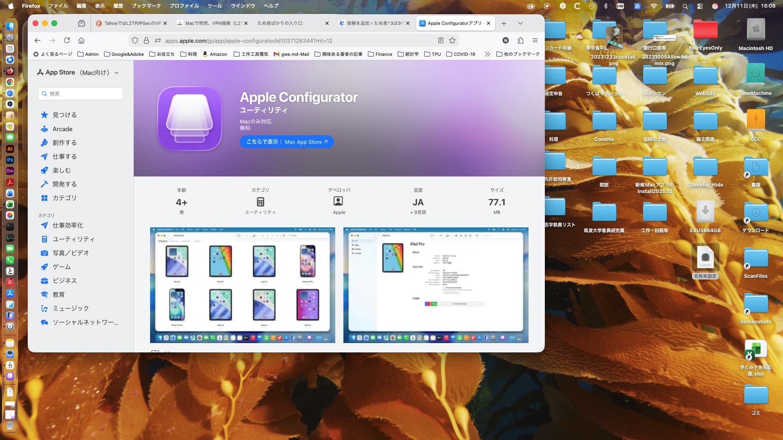Viewport: 783px width, 440px height.
Task: Open the Firefox hamburger application menu
Action: 535,40
